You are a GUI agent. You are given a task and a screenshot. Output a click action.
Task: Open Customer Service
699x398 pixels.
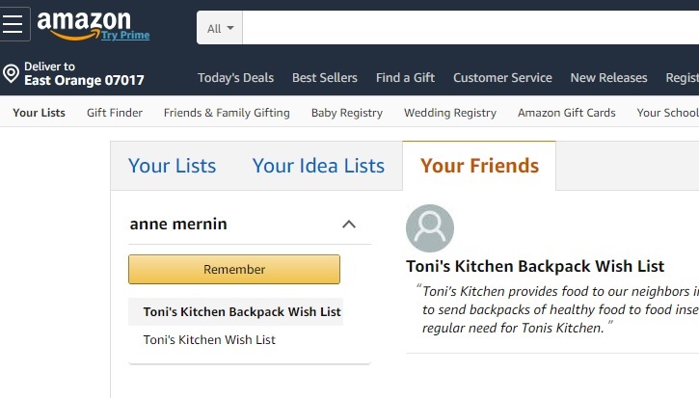coord(502,77)
